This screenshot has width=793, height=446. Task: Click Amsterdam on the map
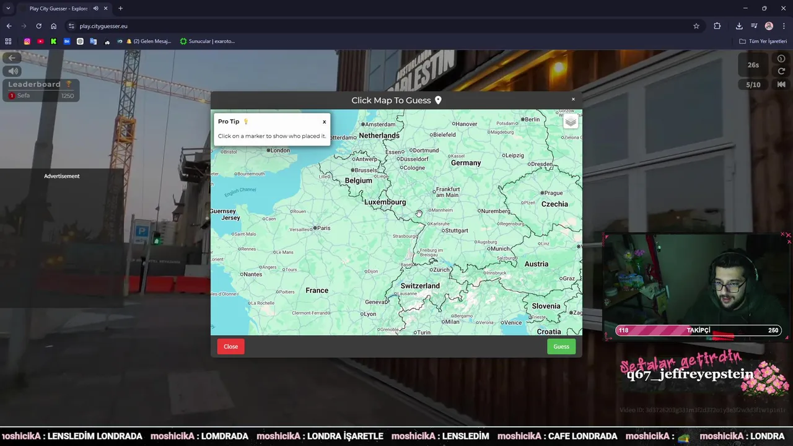(379, 125)
